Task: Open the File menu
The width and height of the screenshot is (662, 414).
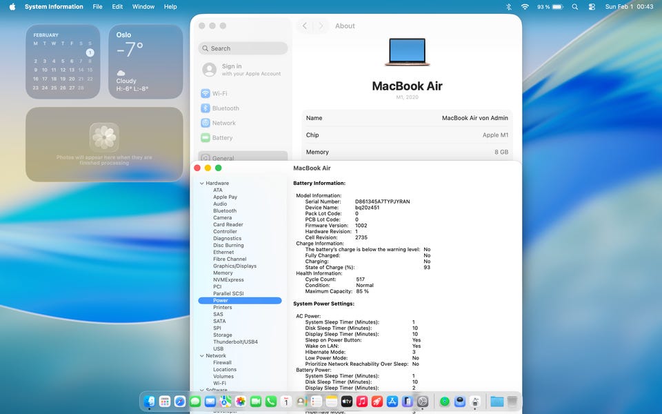Action: pos(97,7)
